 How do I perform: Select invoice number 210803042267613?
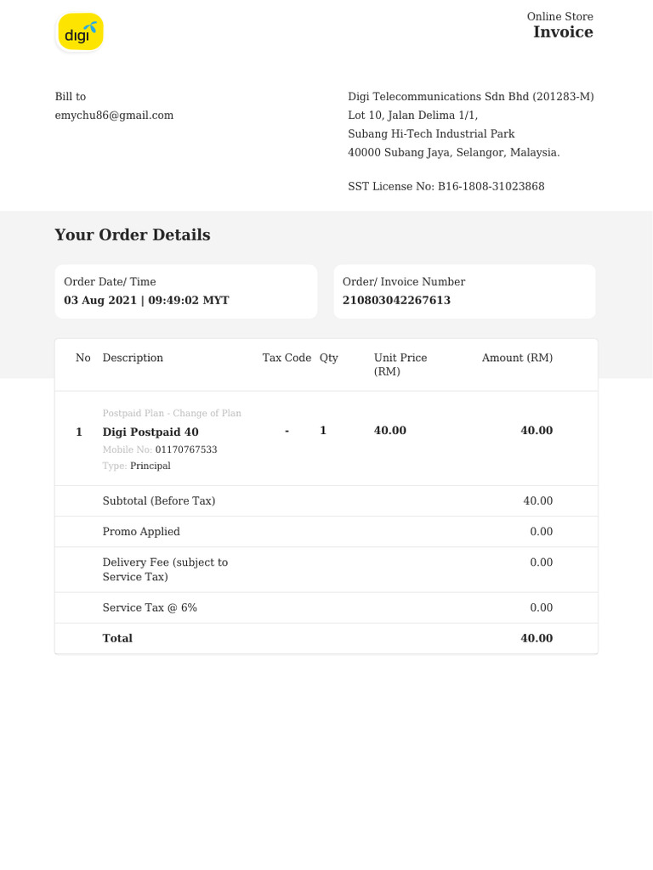(x=396, y=301)
